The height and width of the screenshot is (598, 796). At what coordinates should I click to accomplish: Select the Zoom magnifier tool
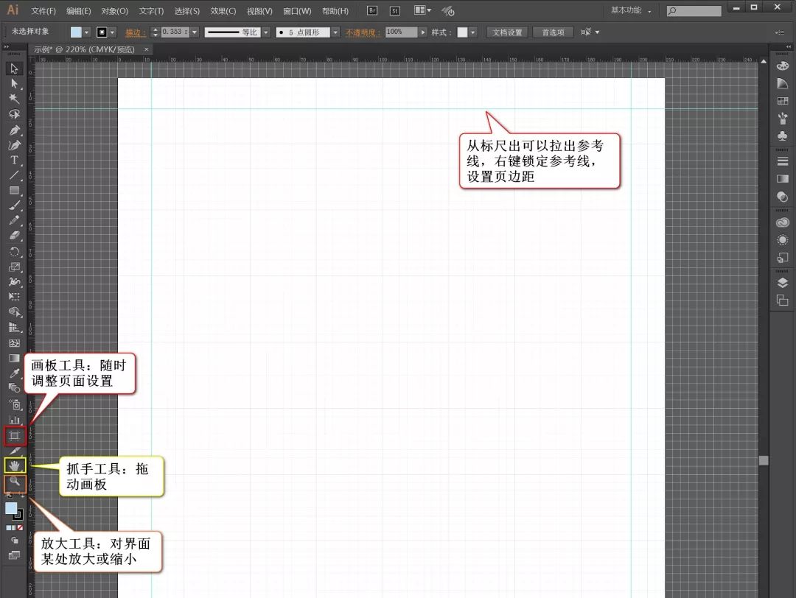(x=14, y=482)
